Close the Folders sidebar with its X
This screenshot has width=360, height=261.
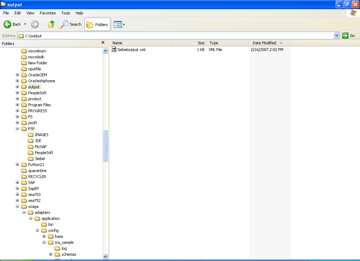tap(103, 42)
